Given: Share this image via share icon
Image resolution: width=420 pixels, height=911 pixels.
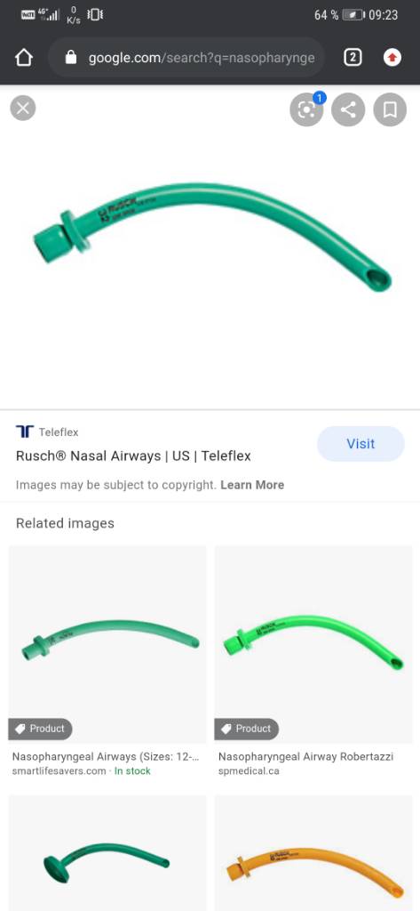Looking at the screenshot, I should (348, 109).
